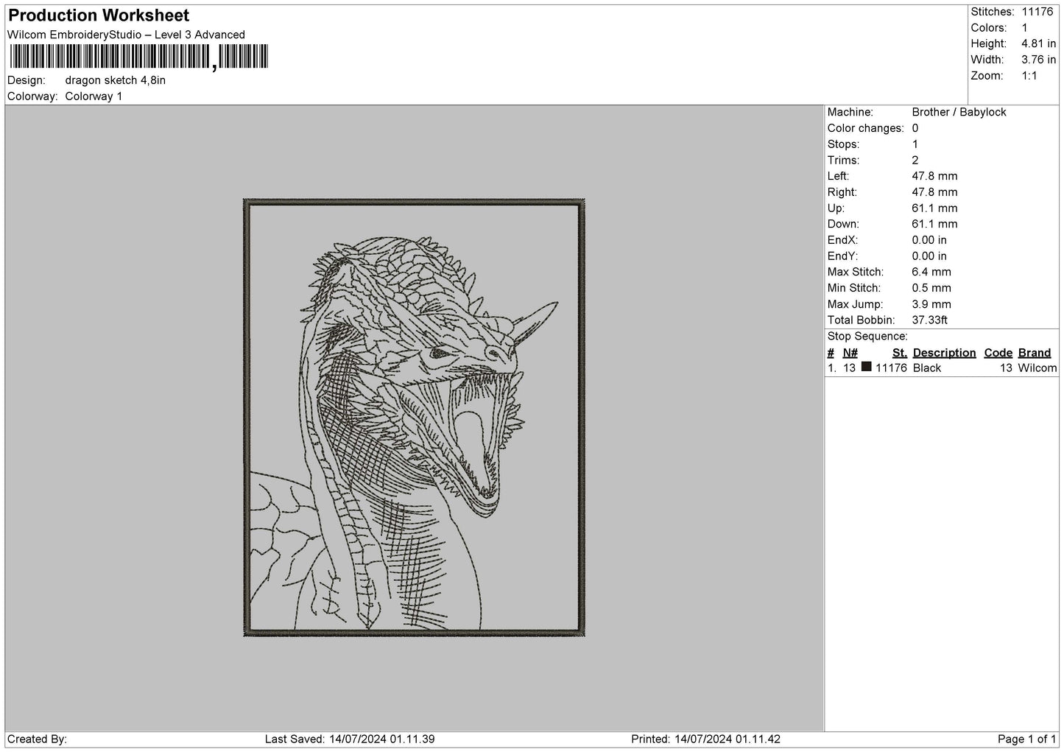Click the EndY value 0.00 in
Viewport: 1064px width, 752px height.
(x=929, y=256)
